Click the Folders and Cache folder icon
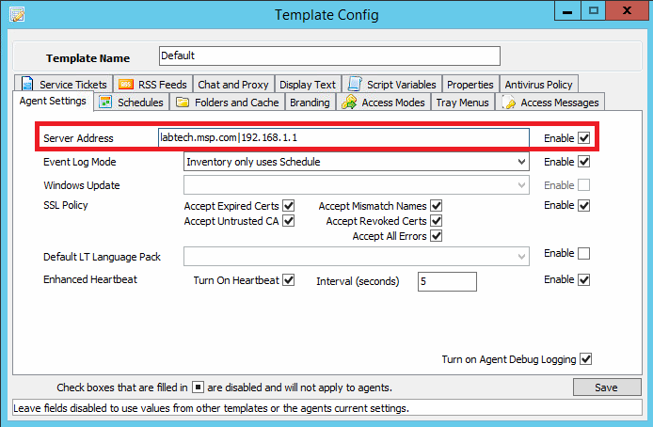 point(183,102)
